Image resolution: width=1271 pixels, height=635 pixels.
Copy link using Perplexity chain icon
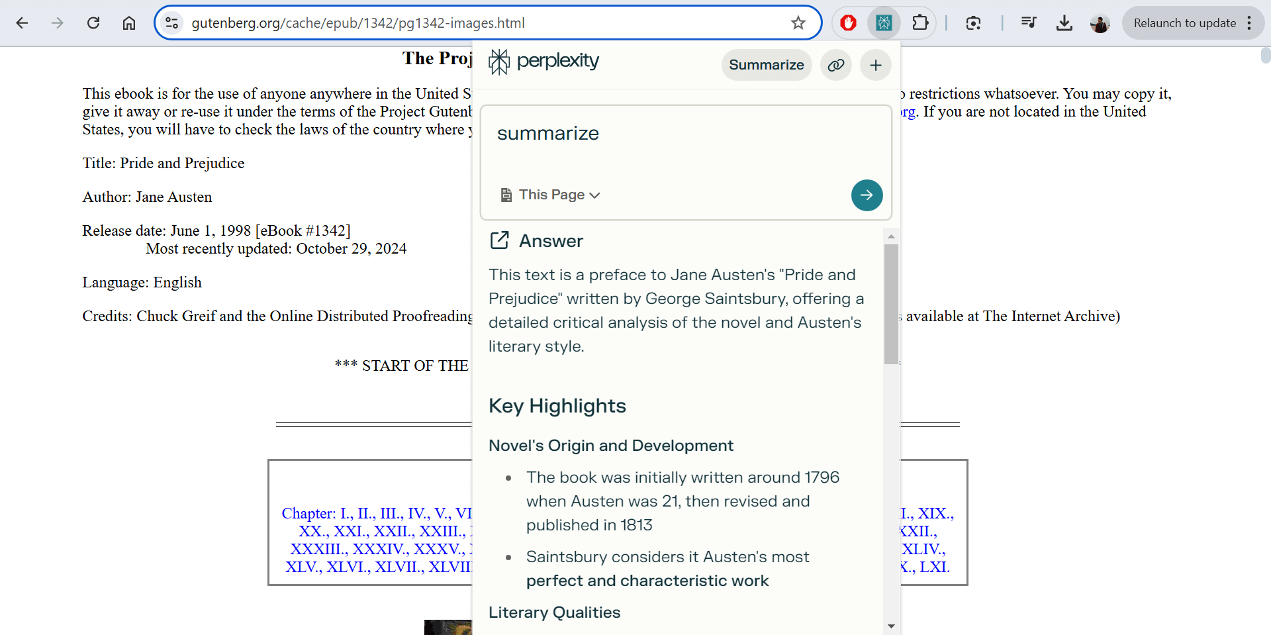point(836,65)
